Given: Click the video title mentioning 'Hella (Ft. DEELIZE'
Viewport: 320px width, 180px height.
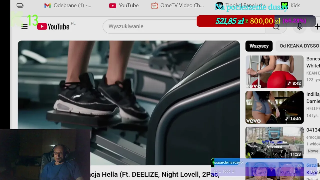Looking at the screenshot, I should (x=154, y=174).
